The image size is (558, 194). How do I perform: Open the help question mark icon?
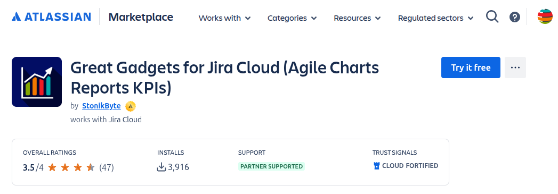pyautogui.click(x=515, y=17)
